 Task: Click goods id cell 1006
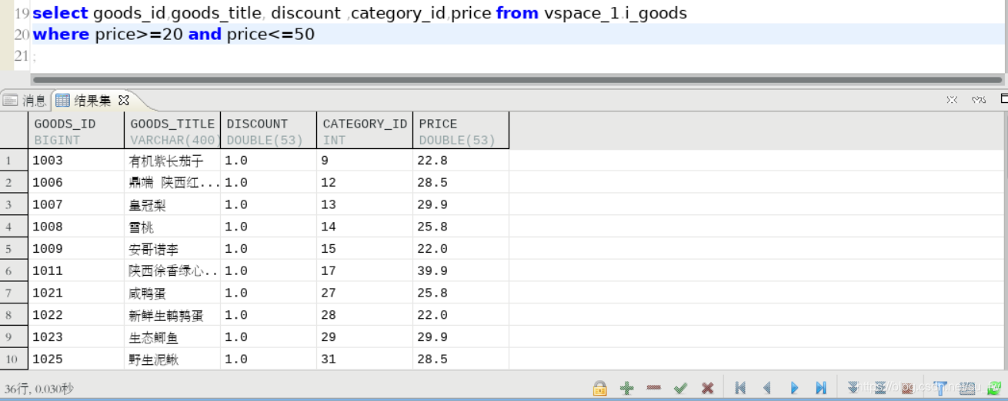click(x=77, y=182)
